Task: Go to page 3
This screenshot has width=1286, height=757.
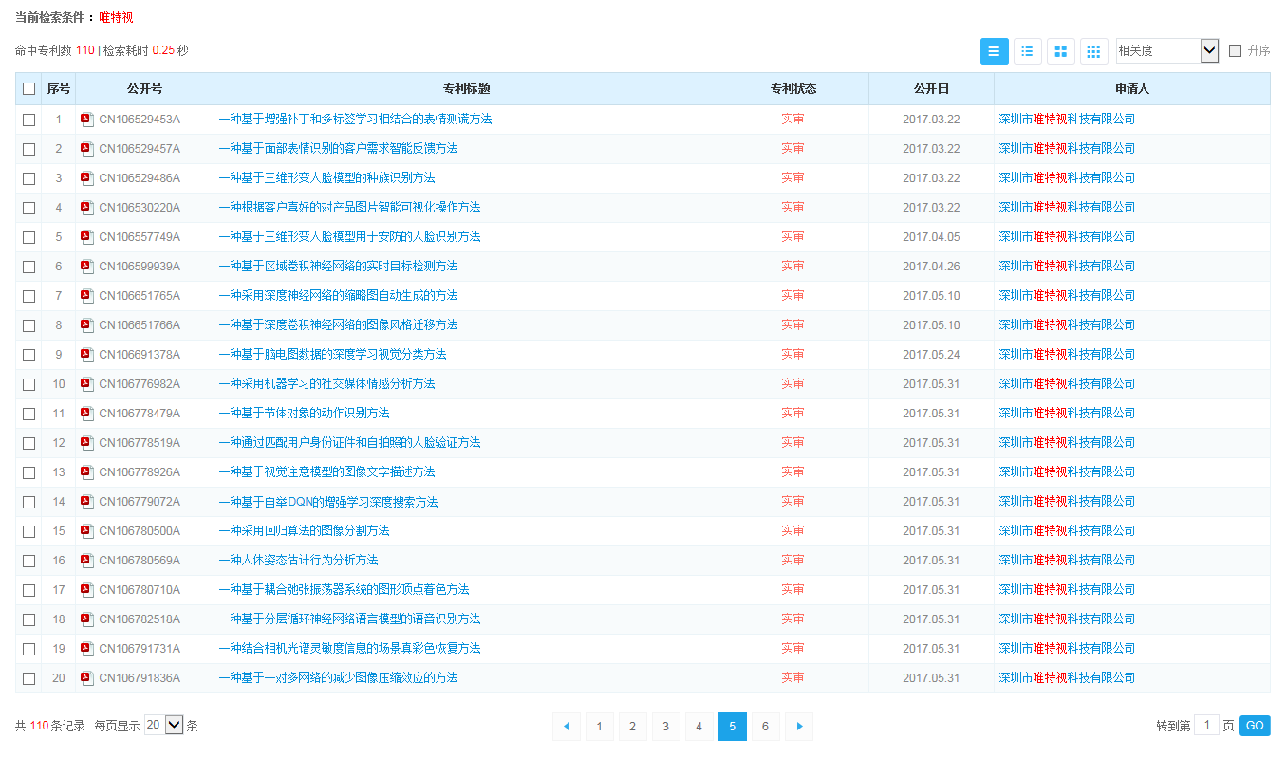Action: (x=665, y=727)
